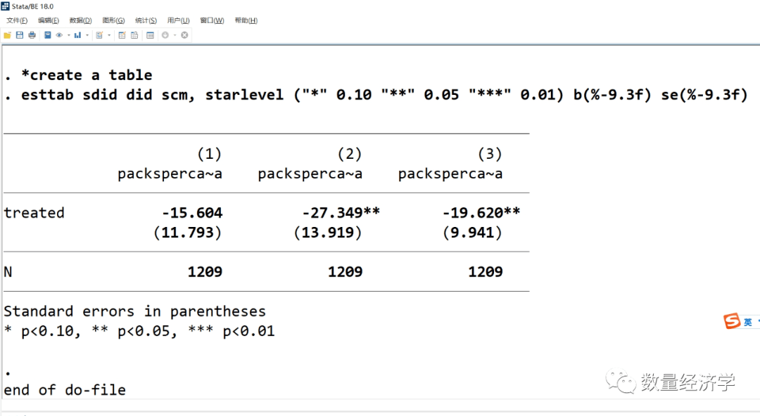Open a new log with the Log icon
The image size is (760, 416).
click(x=48, y=35)
